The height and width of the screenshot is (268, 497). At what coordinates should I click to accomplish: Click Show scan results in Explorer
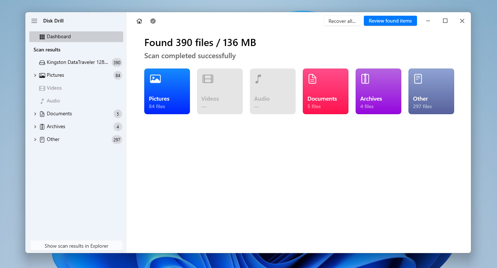tap(76, 246)
